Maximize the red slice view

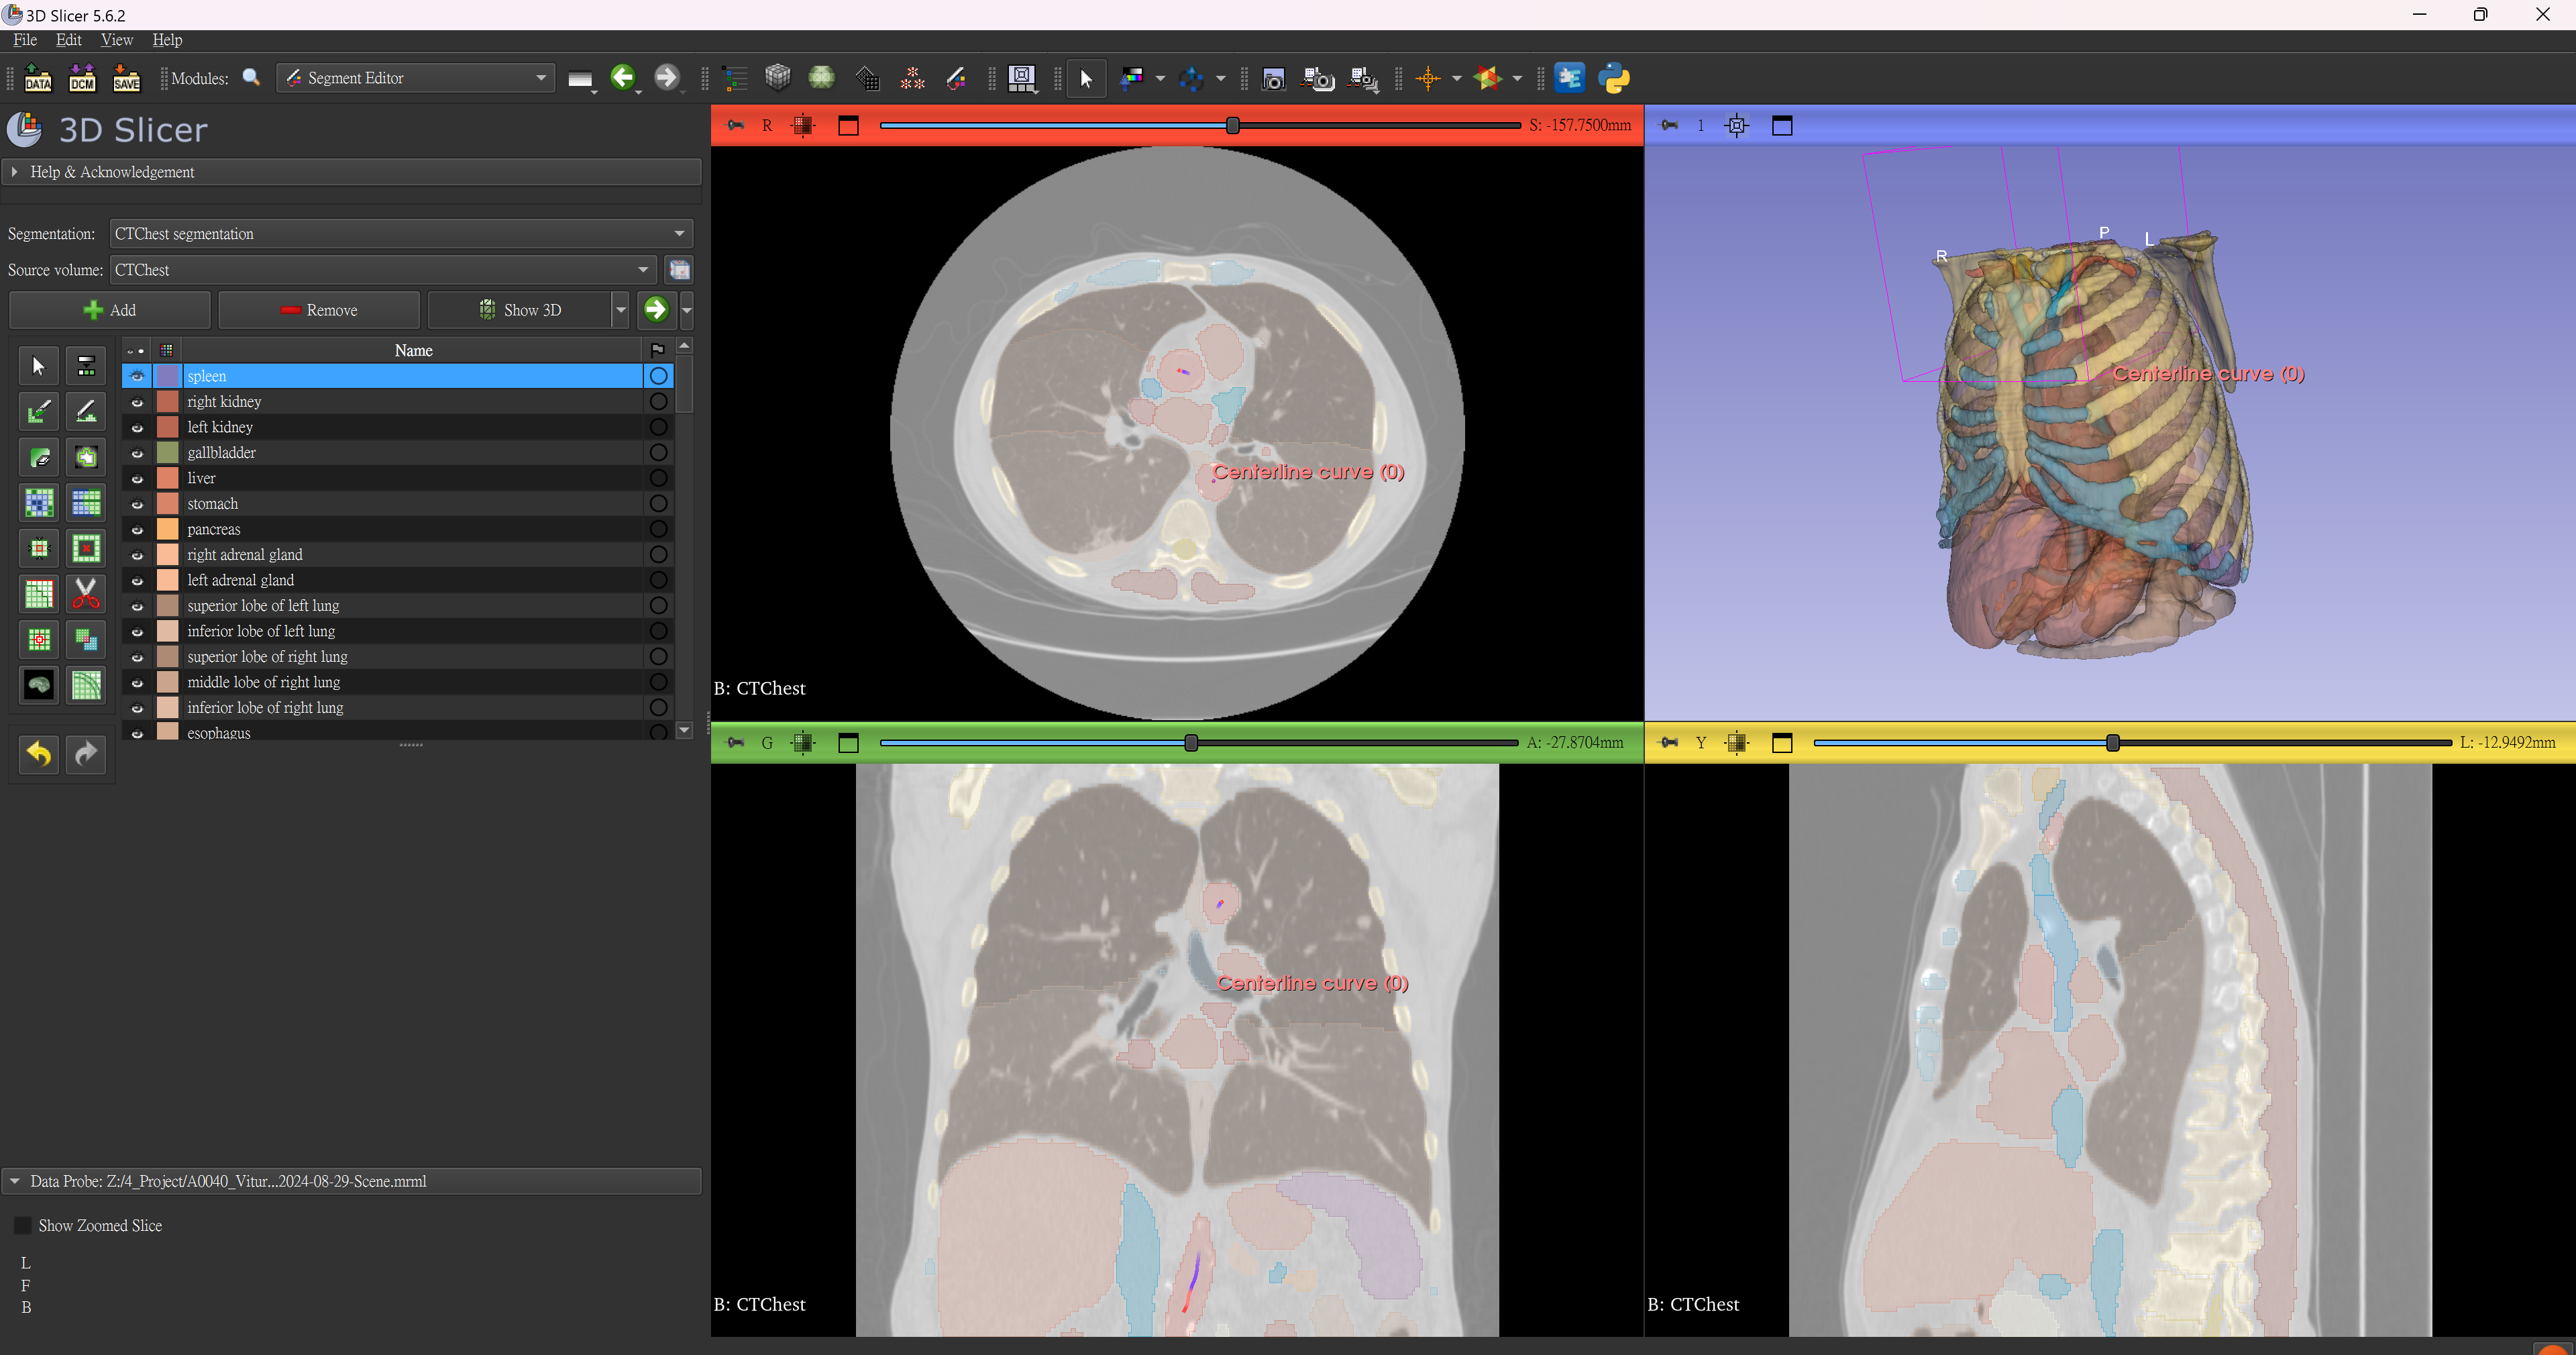click(x=848, y=125)
